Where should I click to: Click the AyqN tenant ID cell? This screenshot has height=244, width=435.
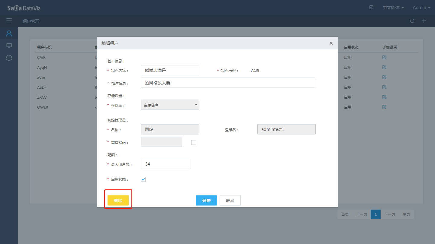[x=42, y=67]
